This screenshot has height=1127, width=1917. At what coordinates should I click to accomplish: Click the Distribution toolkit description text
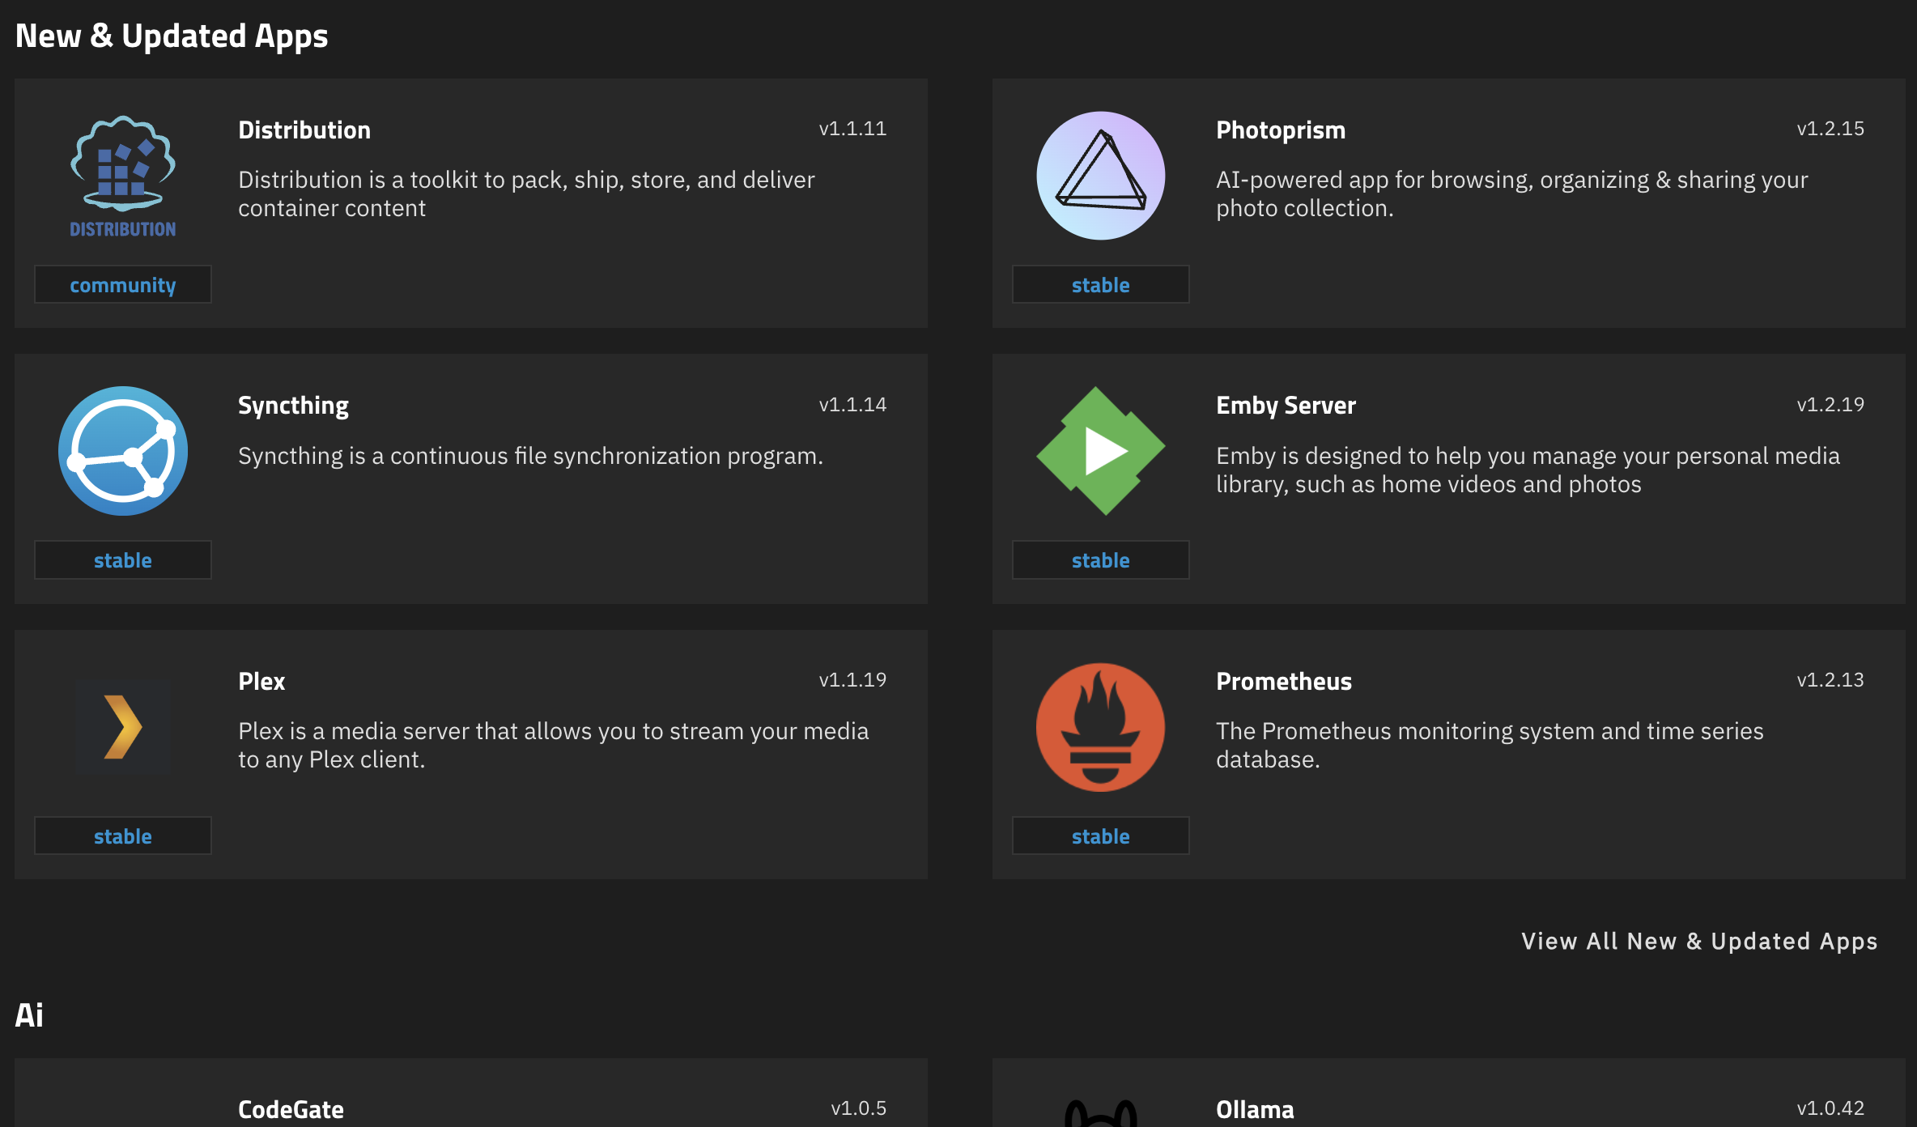[526, 194]
